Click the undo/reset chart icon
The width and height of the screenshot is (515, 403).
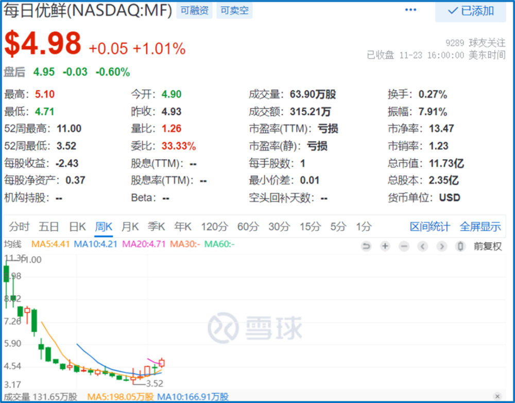366,246
